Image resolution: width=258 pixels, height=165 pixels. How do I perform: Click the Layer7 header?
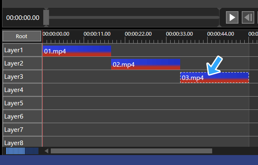pos(22,130)
